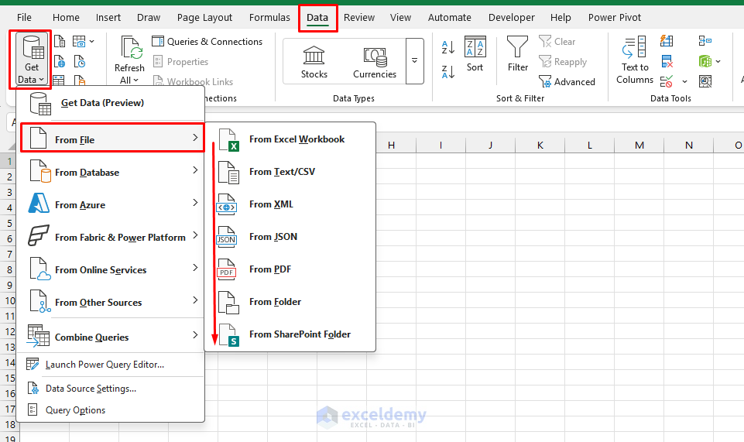Select column M header

point(639,145)
